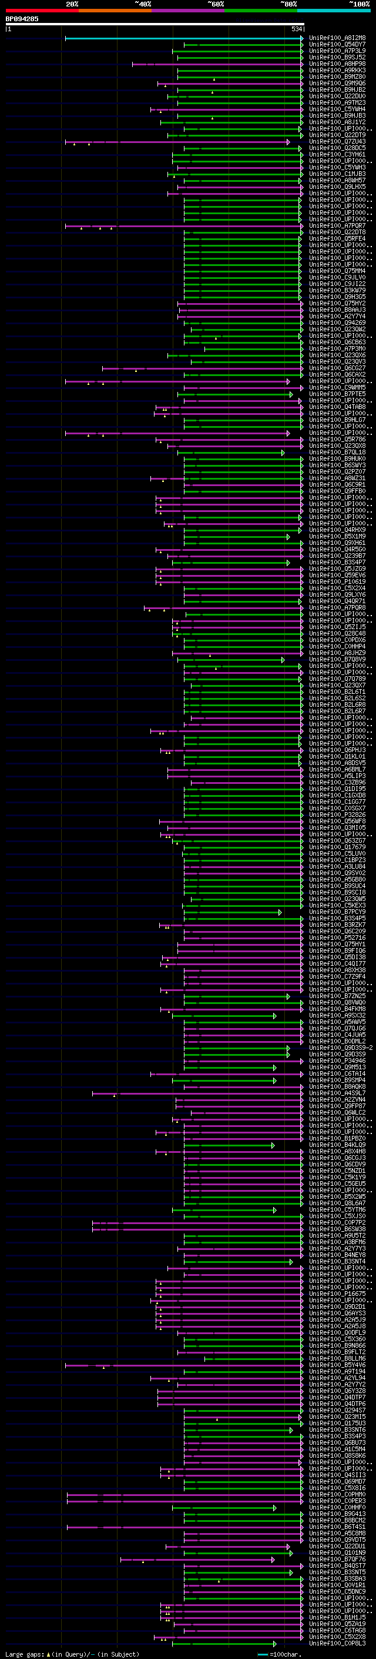Select label UniRef100_C5LUV0

[337, 854]
